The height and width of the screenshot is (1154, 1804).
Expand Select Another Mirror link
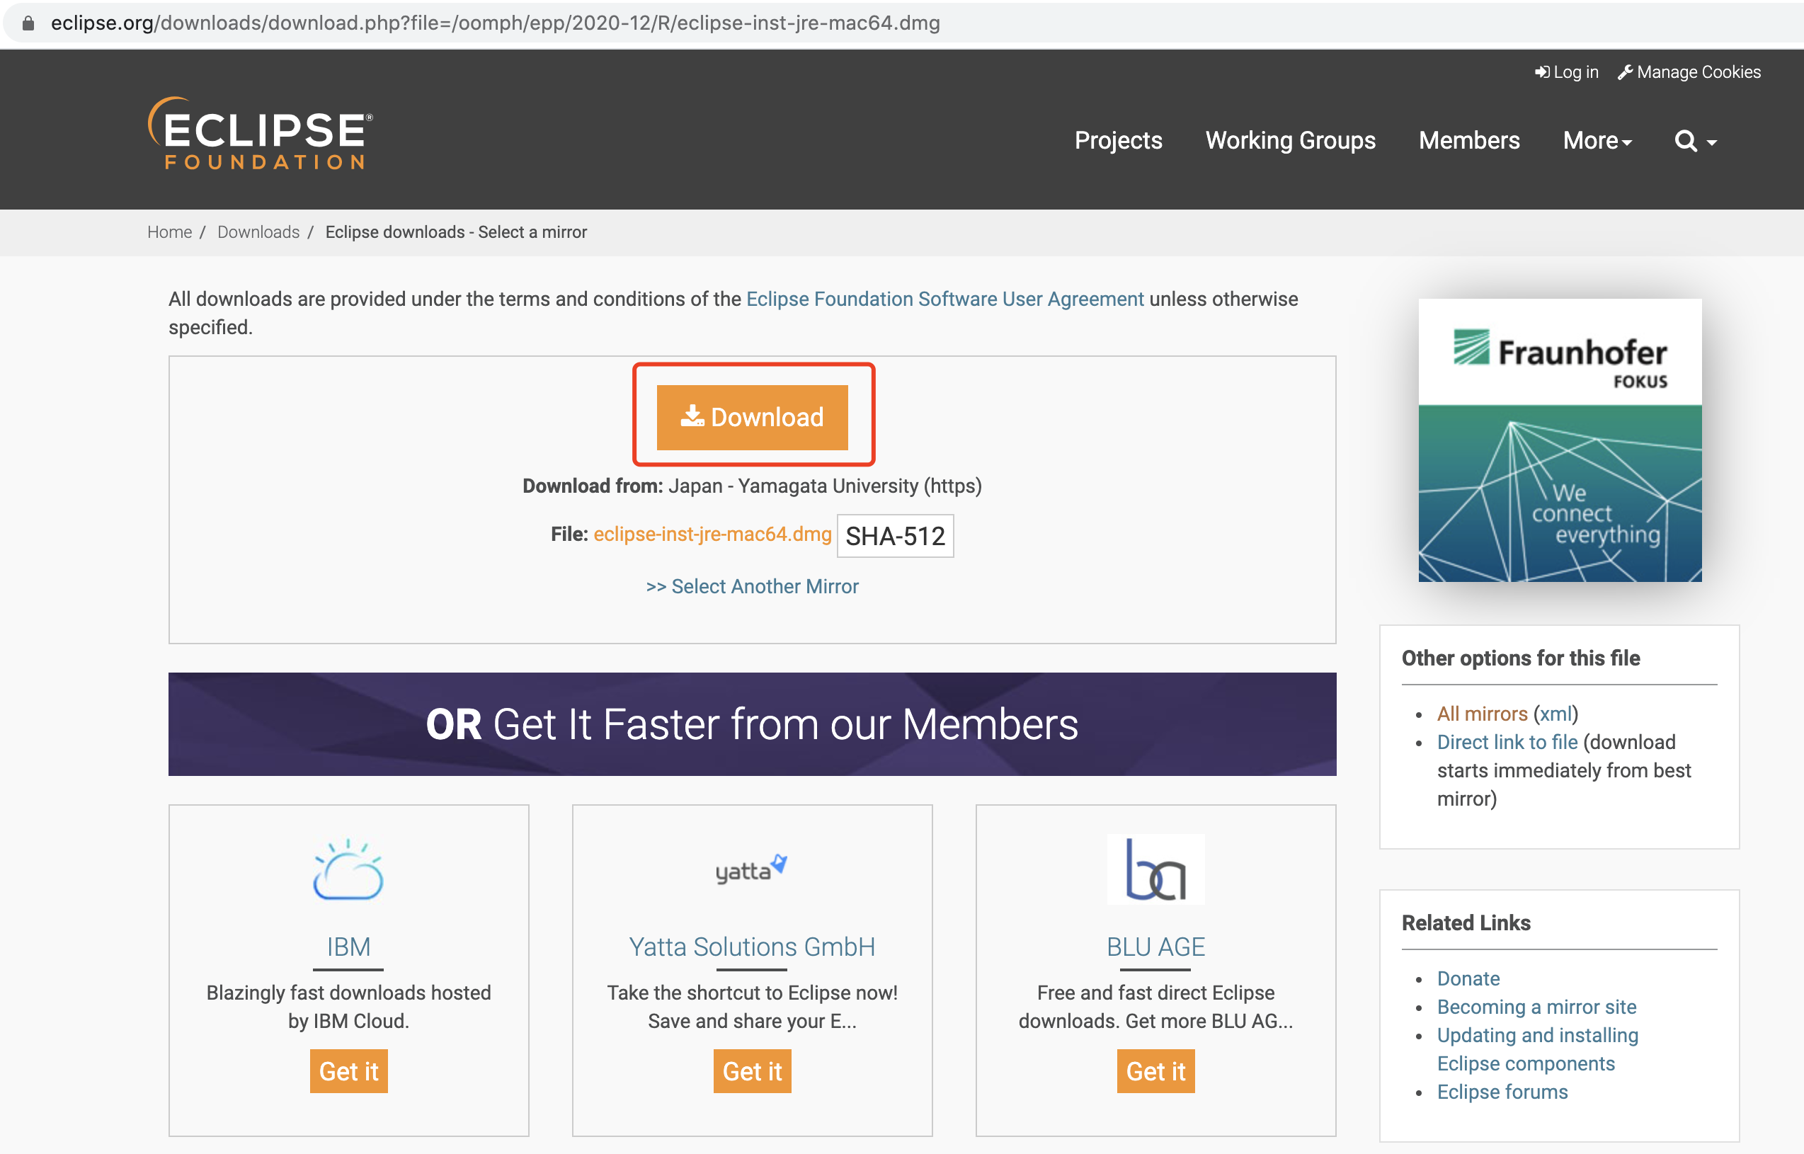752,586
